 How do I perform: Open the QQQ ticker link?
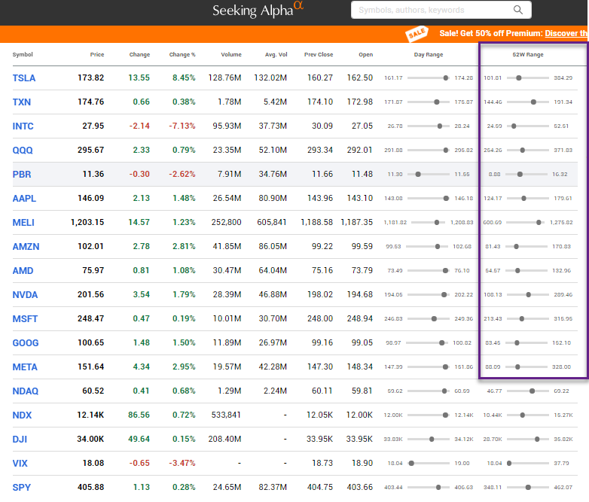pos(23,151)
